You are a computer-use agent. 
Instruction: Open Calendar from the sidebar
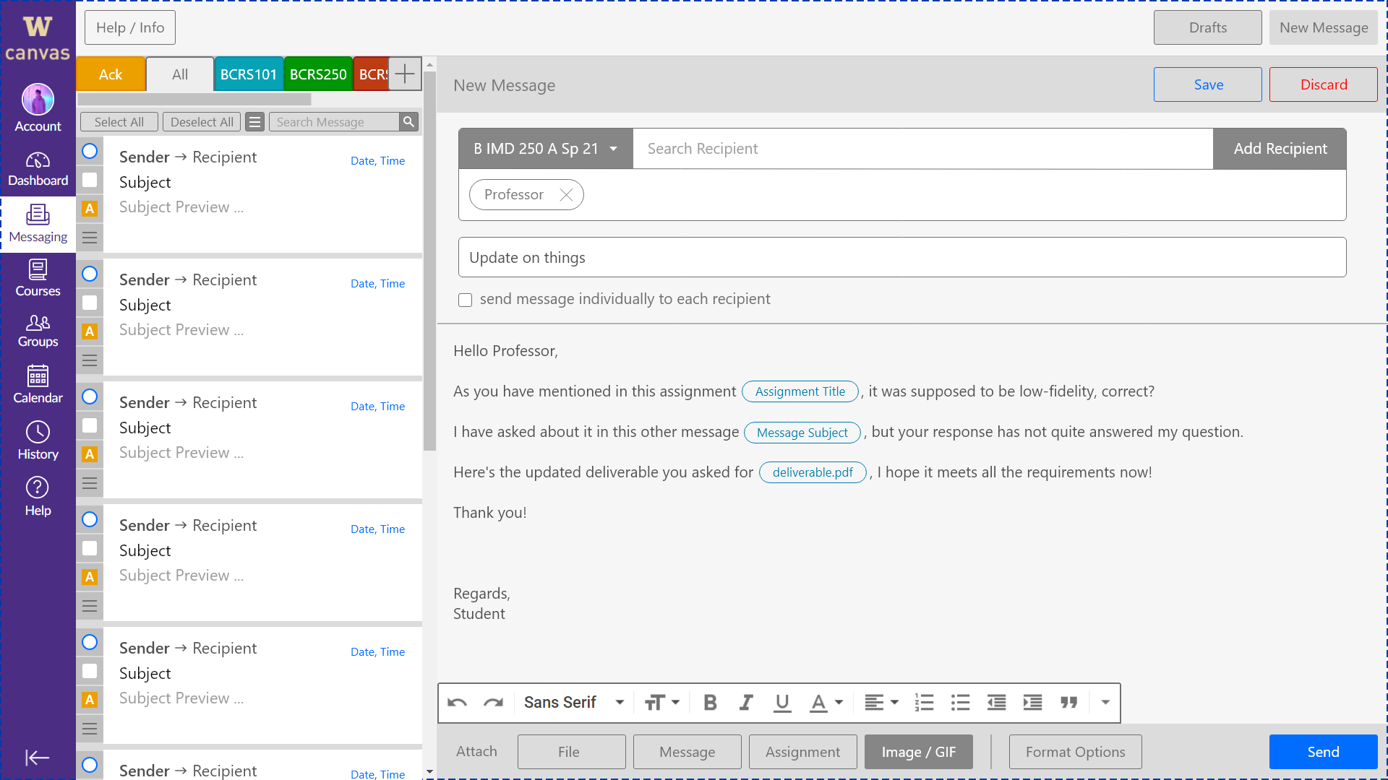coord(38,384)
